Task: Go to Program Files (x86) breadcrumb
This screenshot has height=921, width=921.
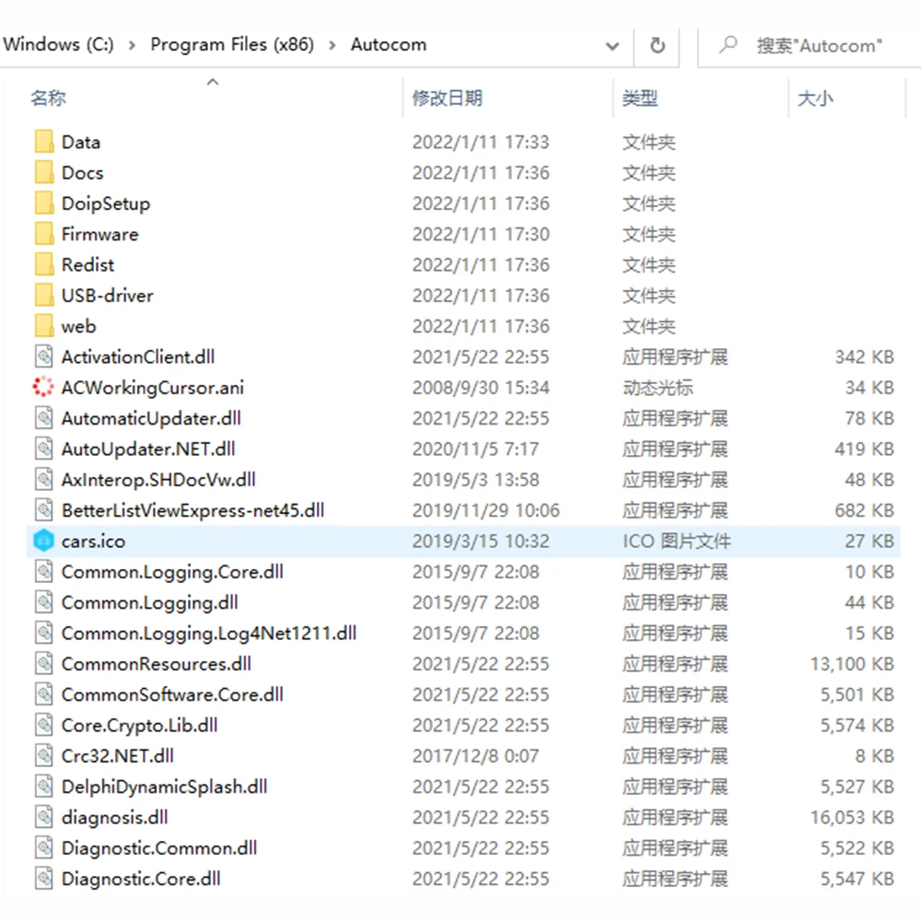Action: (232, 44)
